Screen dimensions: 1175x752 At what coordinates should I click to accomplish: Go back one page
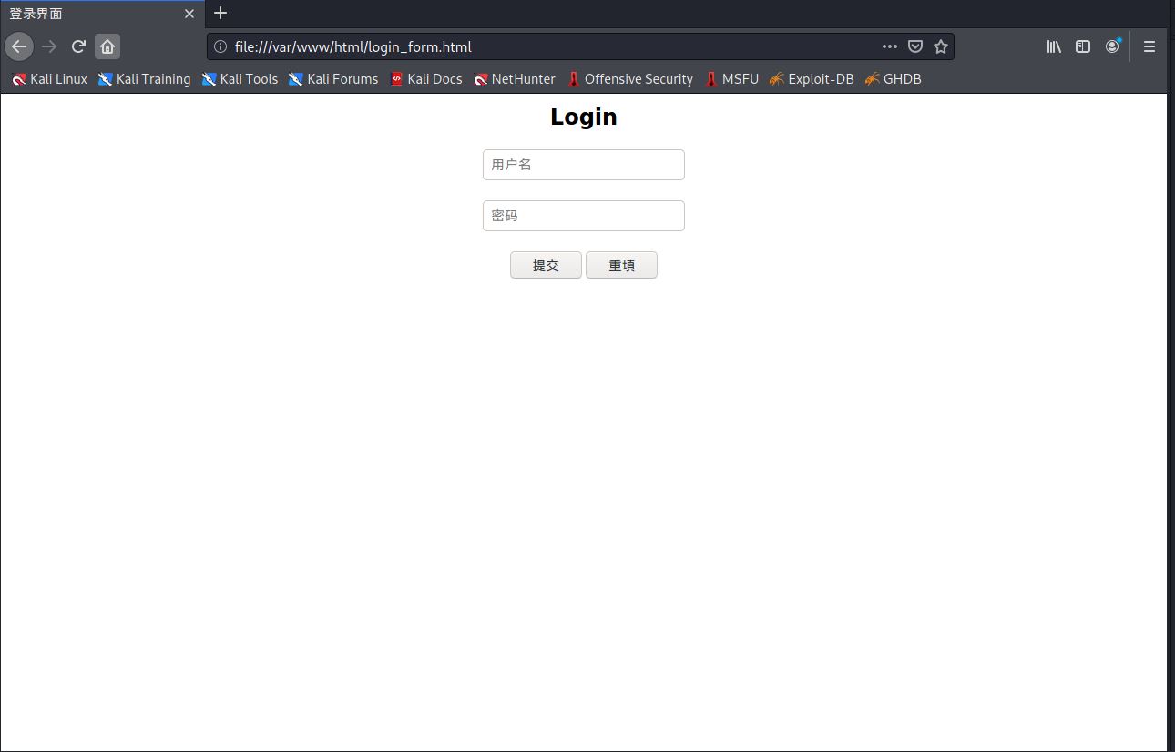(x=19, y=46)
